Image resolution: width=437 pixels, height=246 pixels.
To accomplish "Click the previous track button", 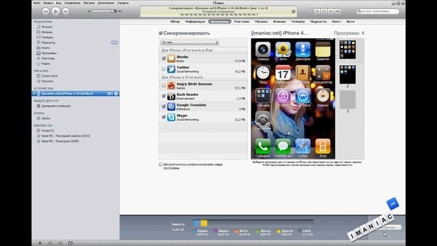I will pos(46,11).
